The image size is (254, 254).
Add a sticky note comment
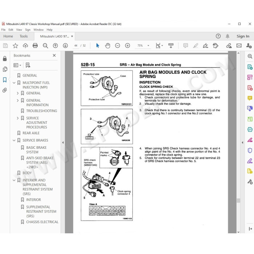pos(186,46)
